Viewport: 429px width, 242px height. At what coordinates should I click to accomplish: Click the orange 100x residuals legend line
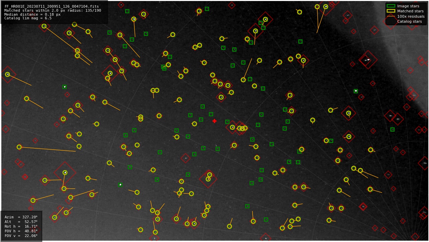[391, 16]
